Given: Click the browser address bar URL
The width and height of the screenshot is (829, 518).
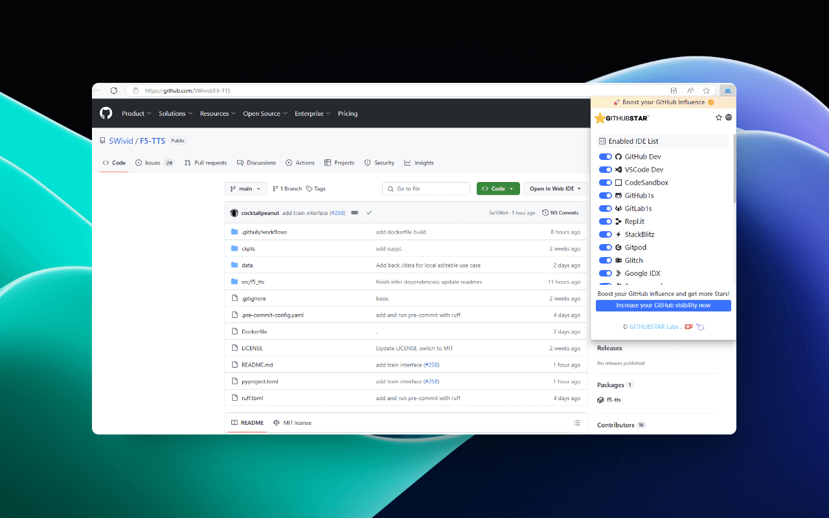Looking at the screenshot, I should click(188, 91).
